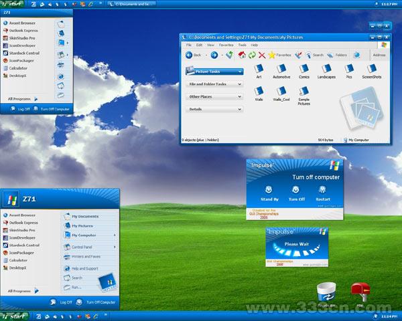The width and height of the screenshot is (402, 321).
Task: Open the Forward button history dropdown arrow
Action: (222, 55)
